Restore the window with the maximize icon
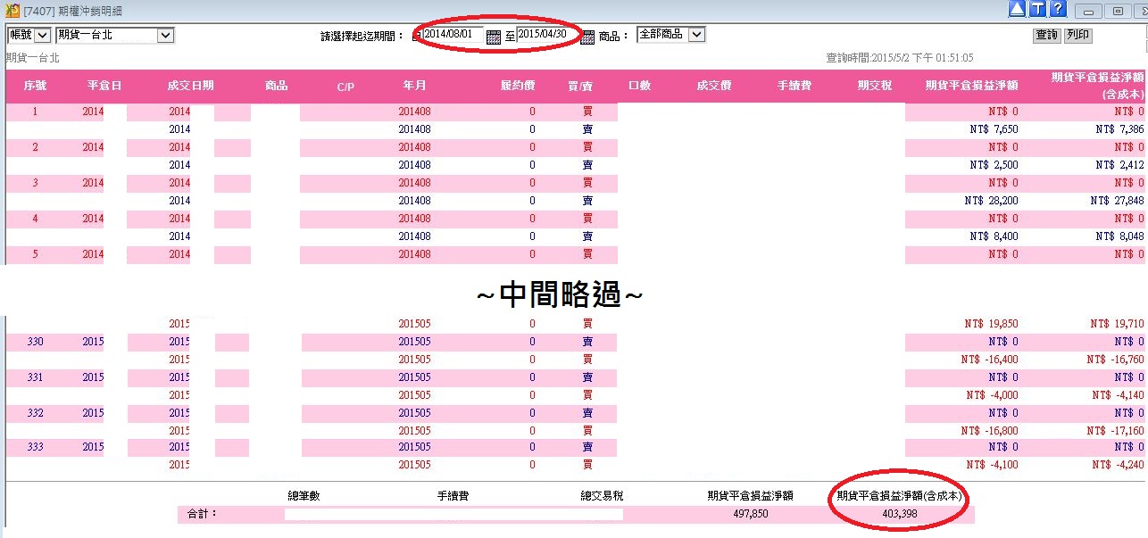 1116,11
